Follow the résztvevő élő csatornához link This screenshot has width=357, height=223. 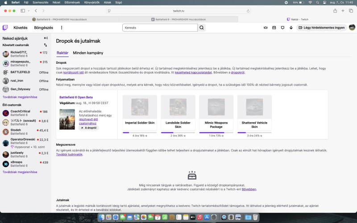88,121
